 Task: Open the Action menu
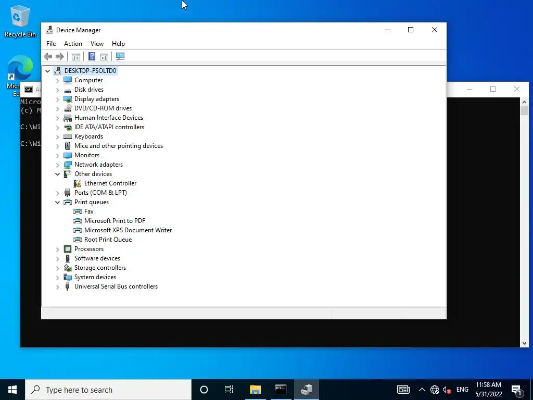click(x=73, y=44)
